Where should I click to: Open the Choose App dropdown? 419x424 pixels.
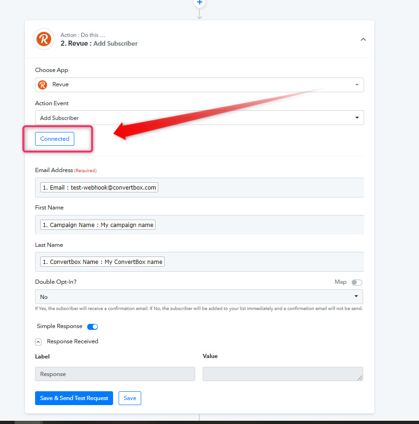click(199, 85)
